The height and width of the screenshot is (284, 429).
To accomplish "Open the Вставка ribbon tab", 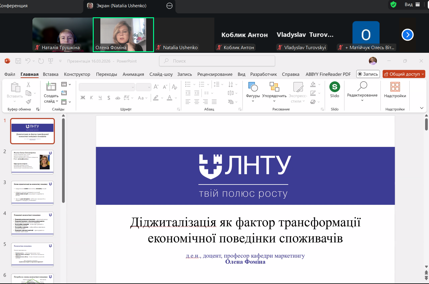I will coord(50,74).
